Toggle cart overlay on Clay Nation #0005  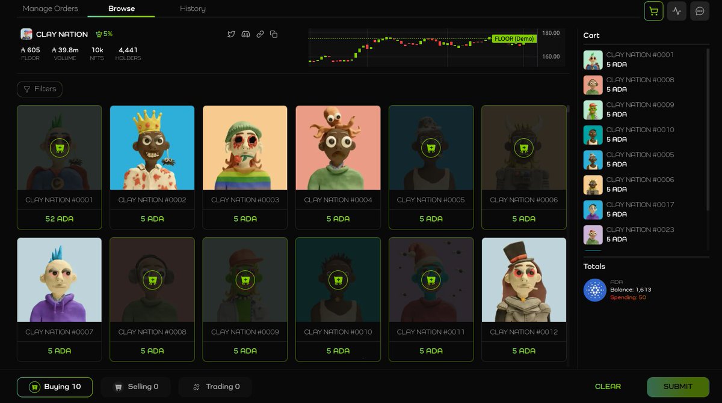click(431, 148)
